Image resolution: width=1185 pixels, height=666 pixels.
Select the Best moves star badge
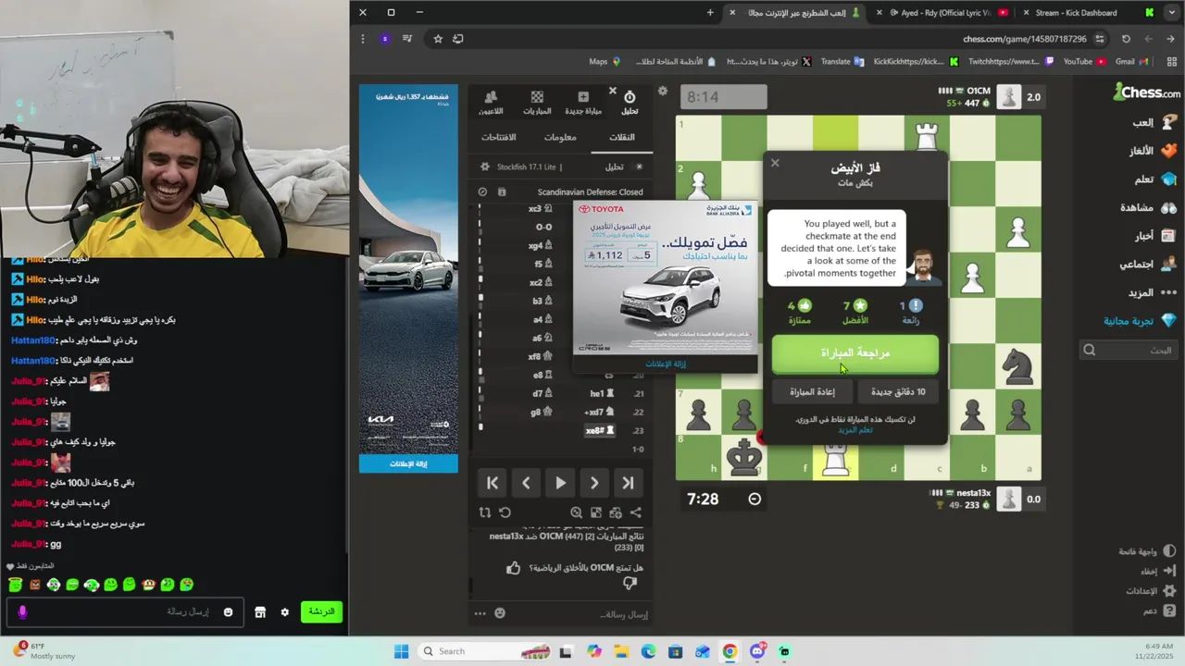click(x=854, y=312)
